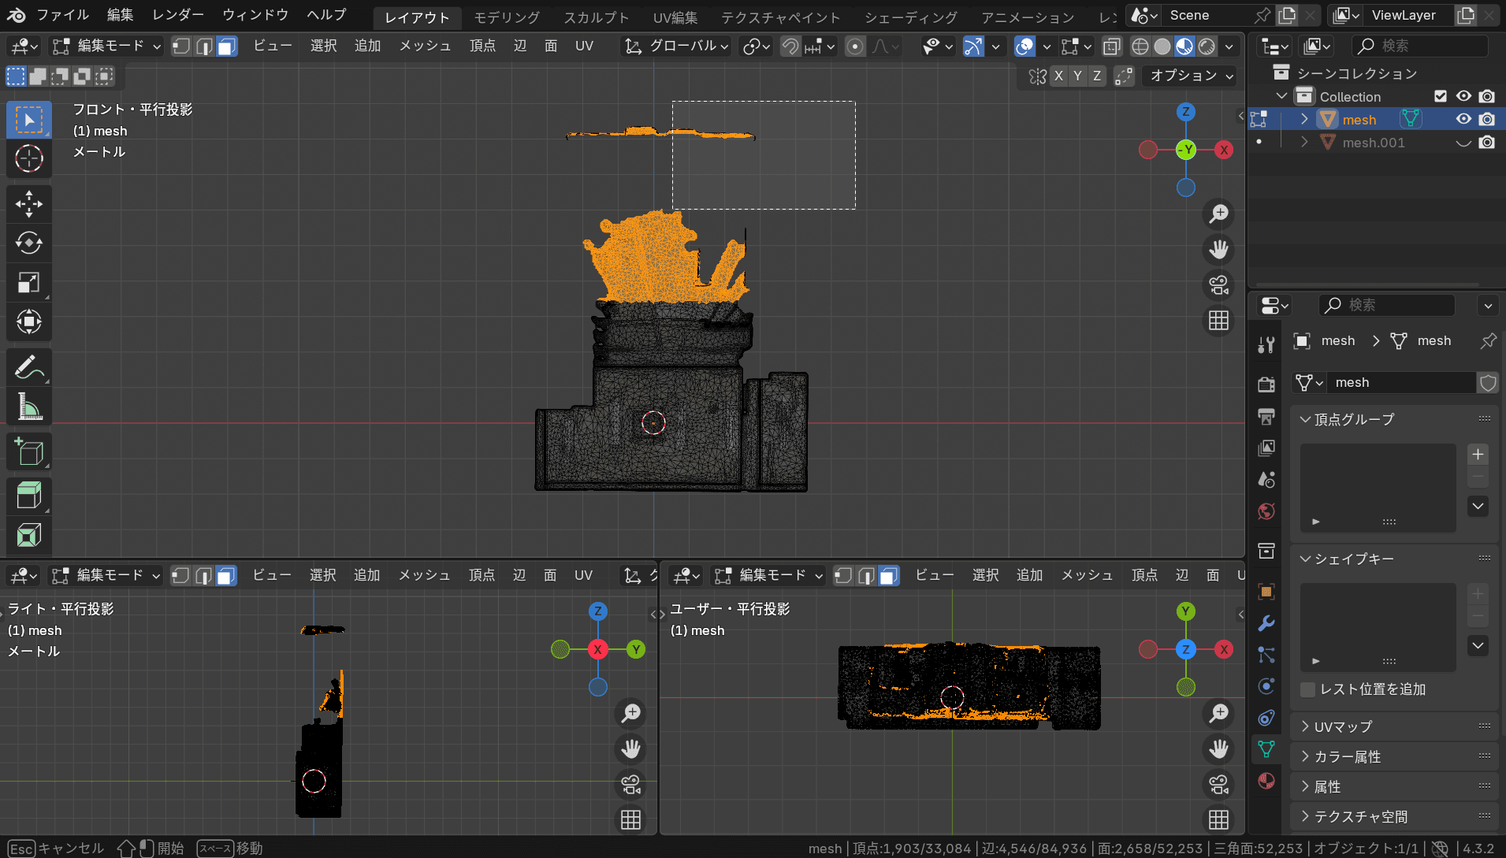Screen dimensions: 1506x858
Task: Select the Move tool in left toolbar
Action: 29,204
